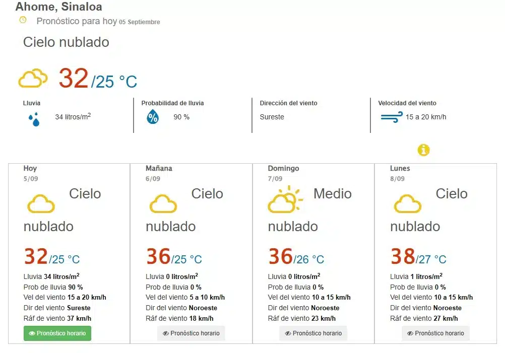Click the cloud icon in the Lunes card
This screenshot has height=353, width=505.
408,203
